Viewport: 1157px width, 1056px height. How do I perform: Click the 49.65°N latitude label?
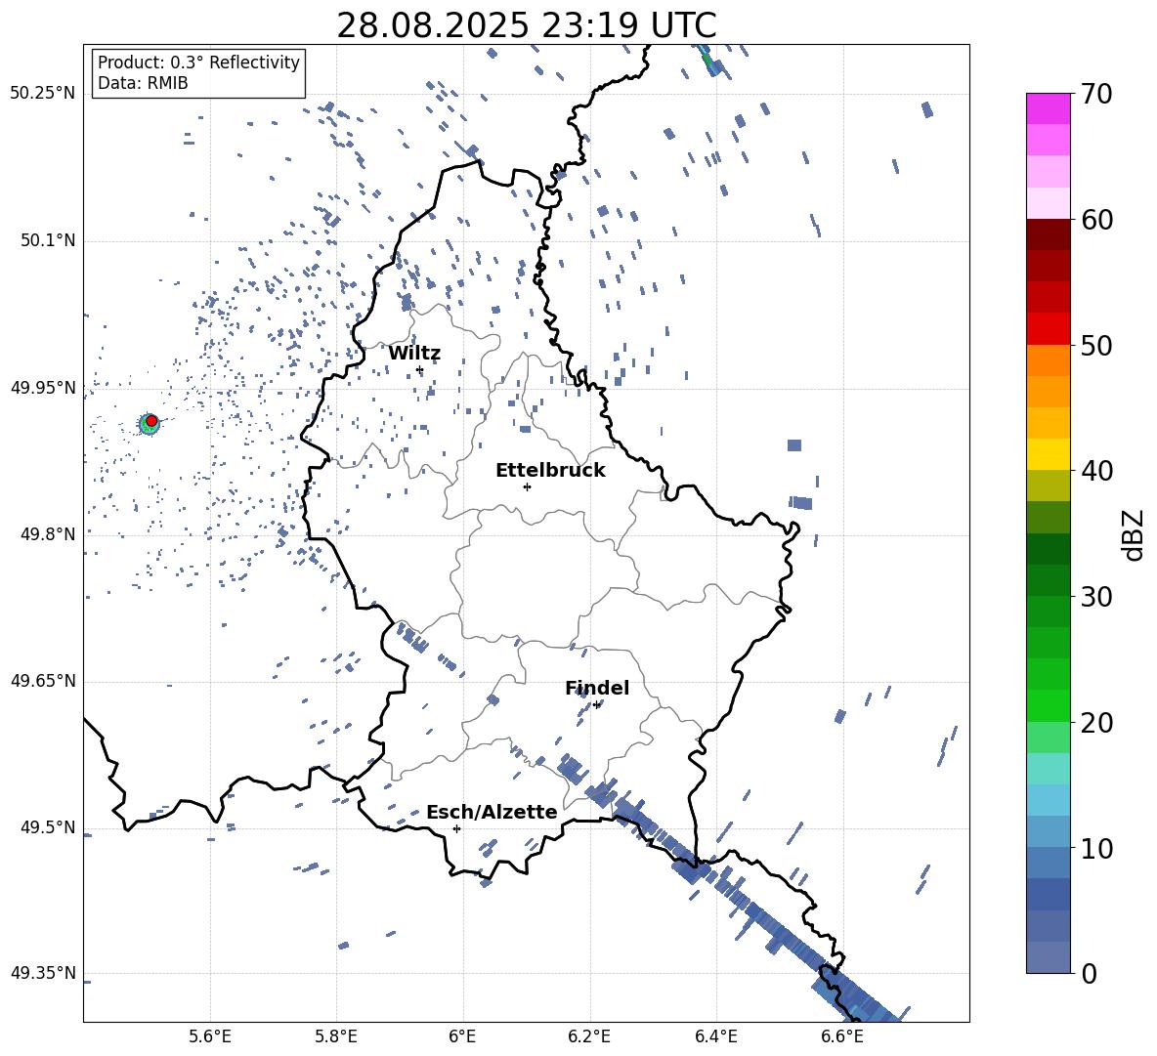pyautogui.click(x=43, y=681)
